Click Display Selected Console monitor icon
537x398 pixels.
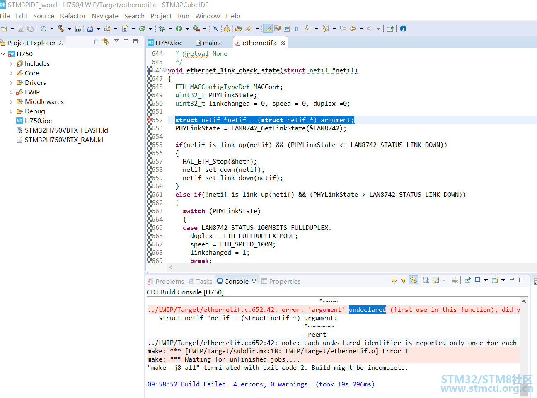pyautogui.click(x=478, y=280)
